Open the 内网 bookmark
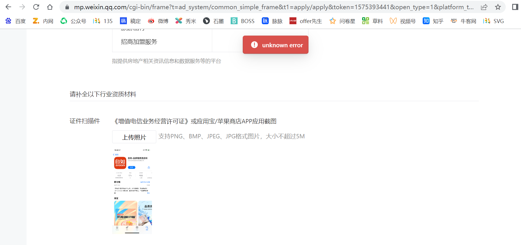 tap(43, 21)
